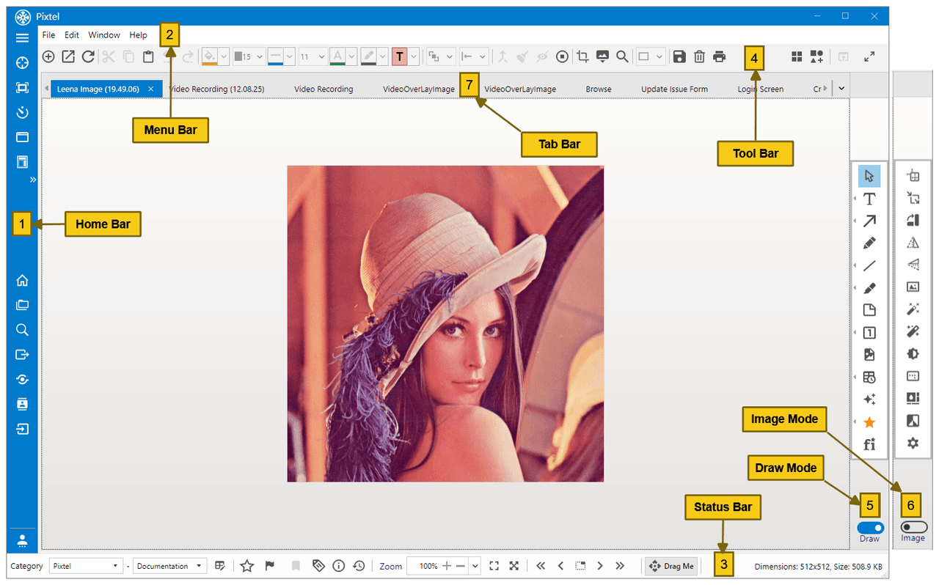
Task: Select the orange star stamp tool
Action: point(869,422)
